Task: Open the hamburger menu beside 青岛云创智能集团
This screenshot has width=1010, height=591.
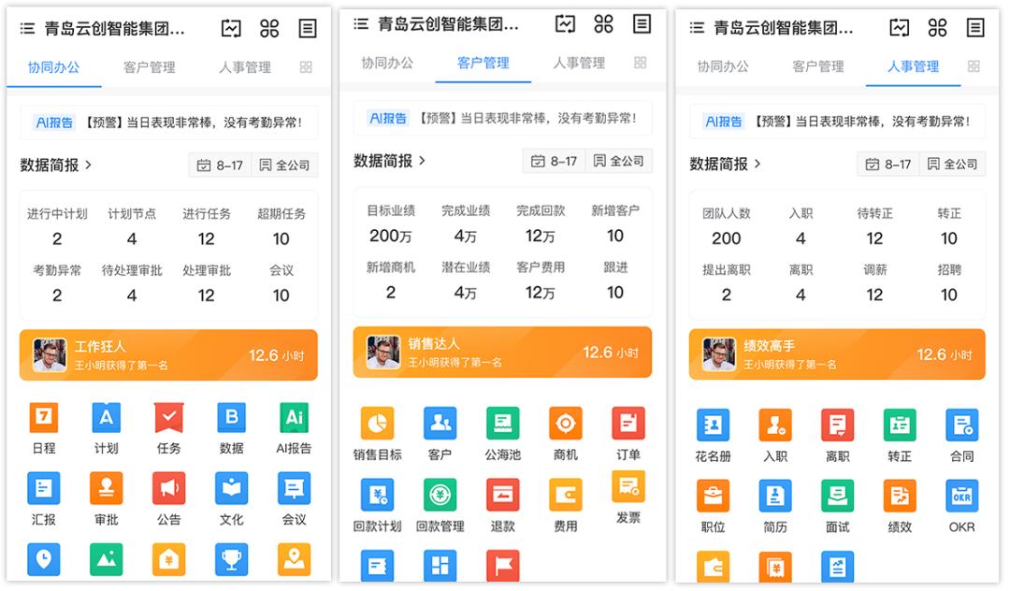Action: pyautogui.click(x=26, y=27)
